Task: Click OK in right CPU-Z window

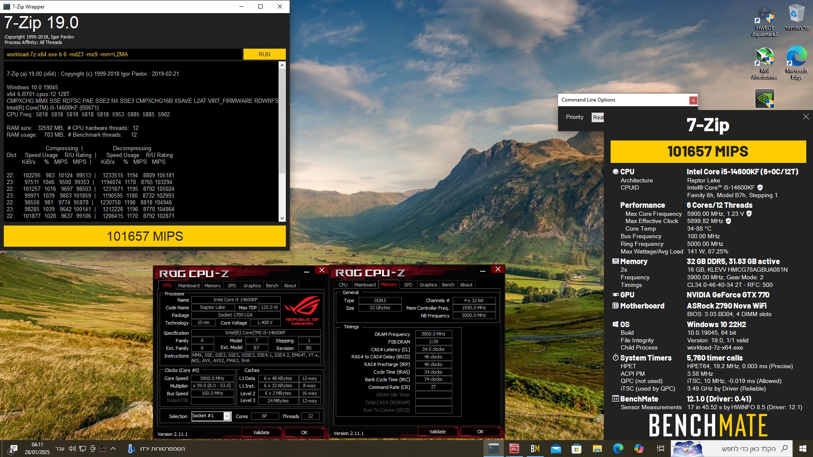Action: click(480, 431)
